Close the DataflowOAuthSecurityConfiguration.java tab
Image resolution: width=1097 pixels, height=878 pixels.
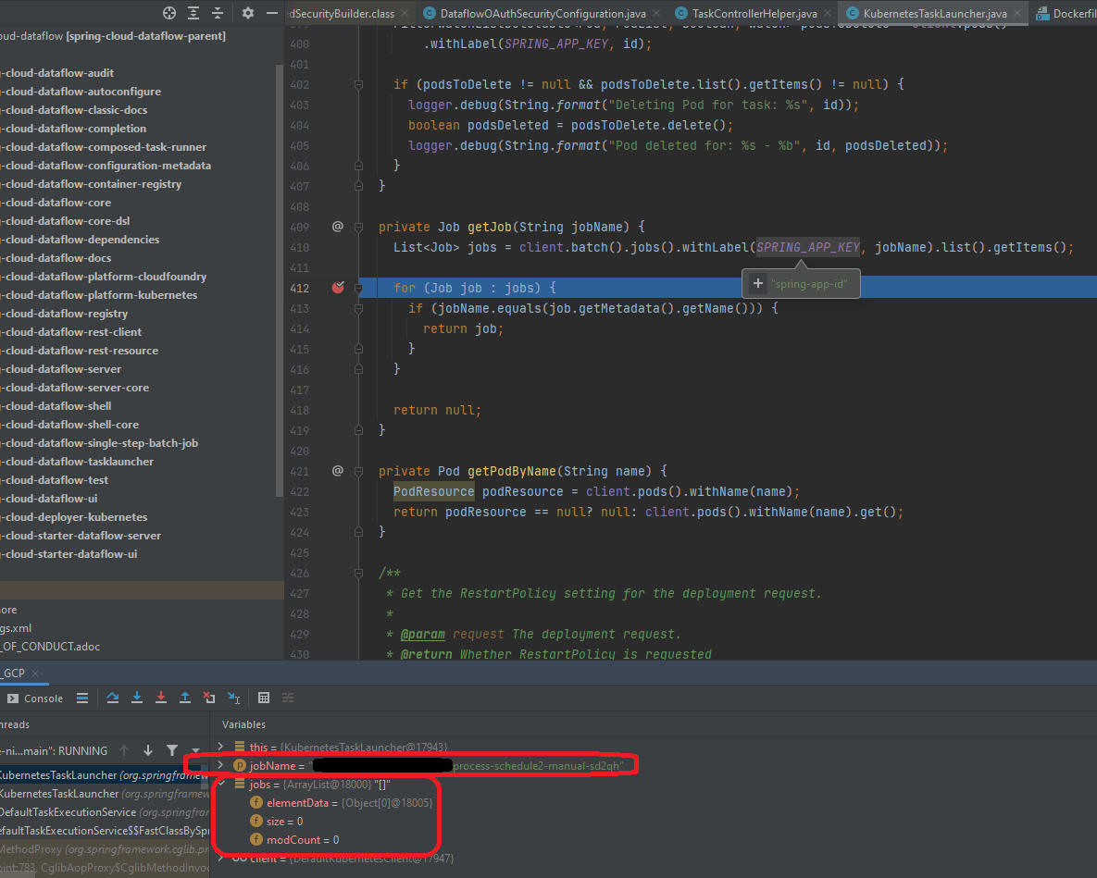point(656,13)
